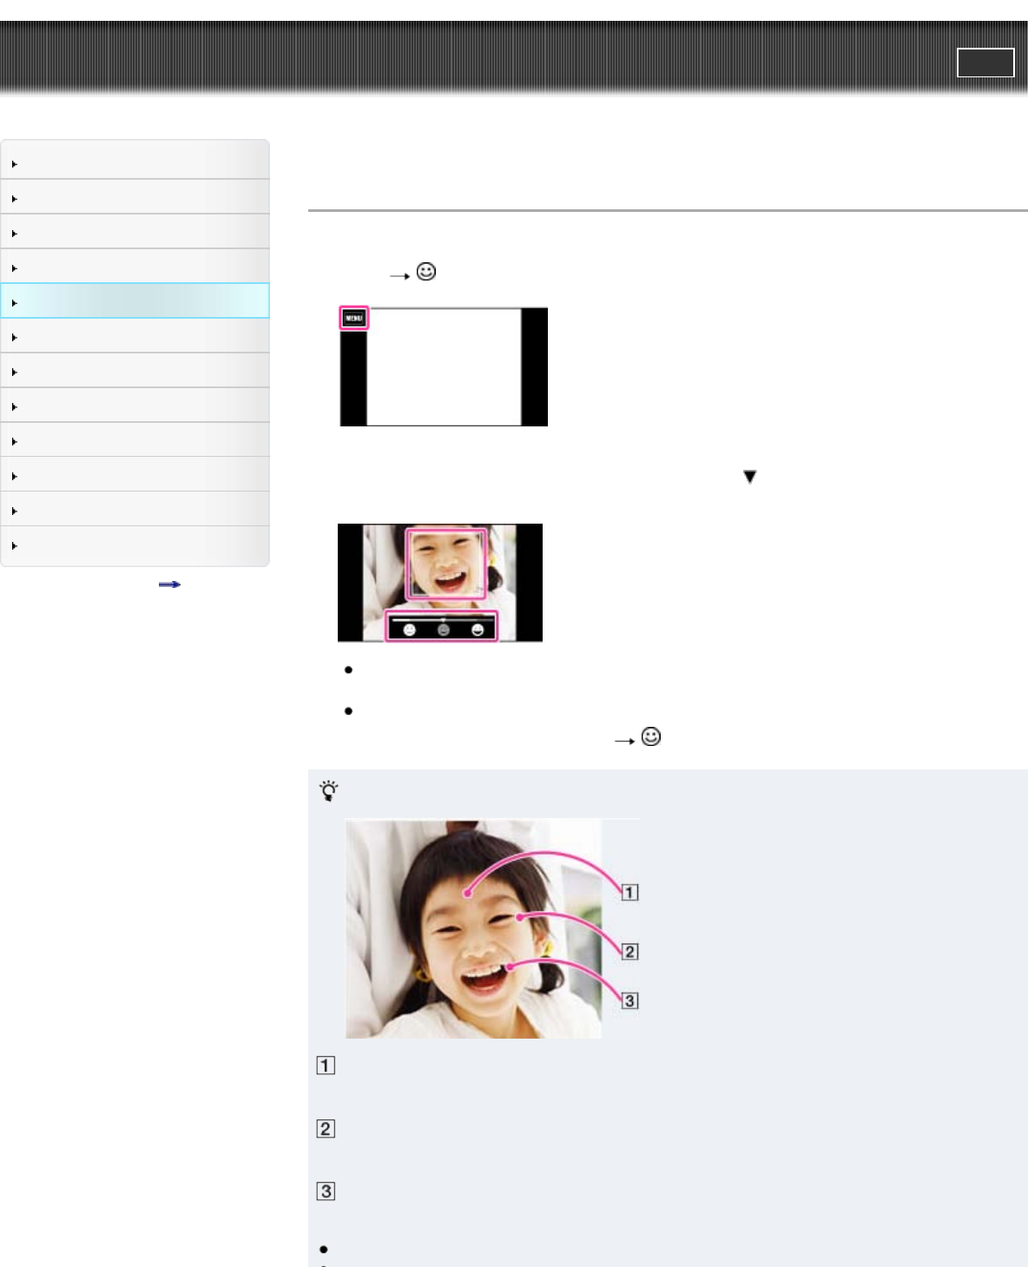Viewport: 1028px width, 1267px height.
Task: Select the highlighted sidebar menu item
Action: (135, 301)
